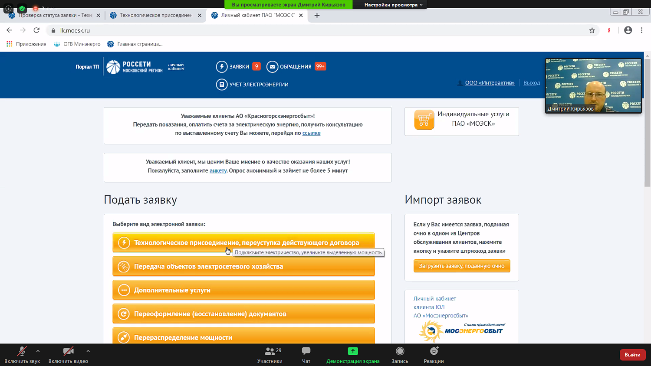Click shopping cart icon for individual services
The image size is (651, 366).
coord(424,120)
